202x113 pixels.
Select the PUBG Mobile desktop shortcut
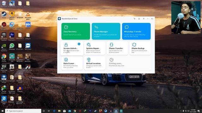pyautogui.click(x=12, y=4)
